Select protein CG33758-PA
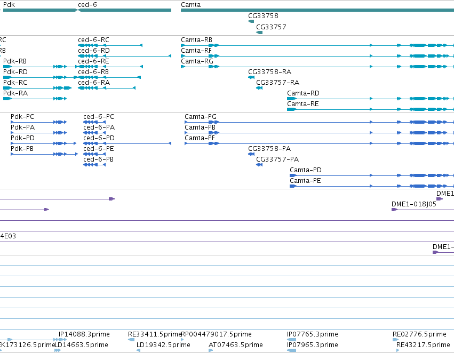The height and width of the screenshot is (353, 454). (251, 154)
